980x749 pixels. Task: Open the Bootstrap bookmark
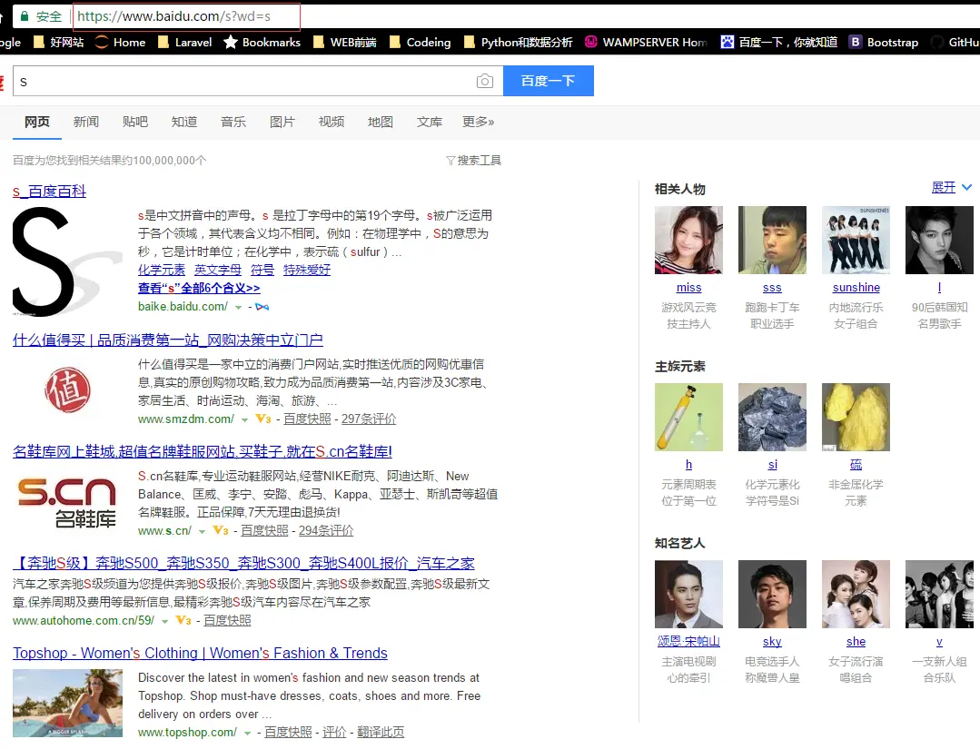click(x=884, y=42)
